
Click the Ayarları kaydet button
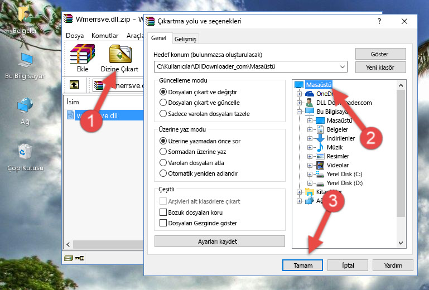tap(220, 241)
